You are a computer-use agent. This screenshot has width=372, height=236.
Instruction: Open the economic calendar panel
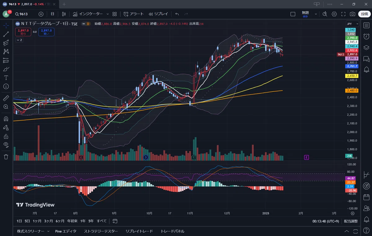click(x=366, y=197)
